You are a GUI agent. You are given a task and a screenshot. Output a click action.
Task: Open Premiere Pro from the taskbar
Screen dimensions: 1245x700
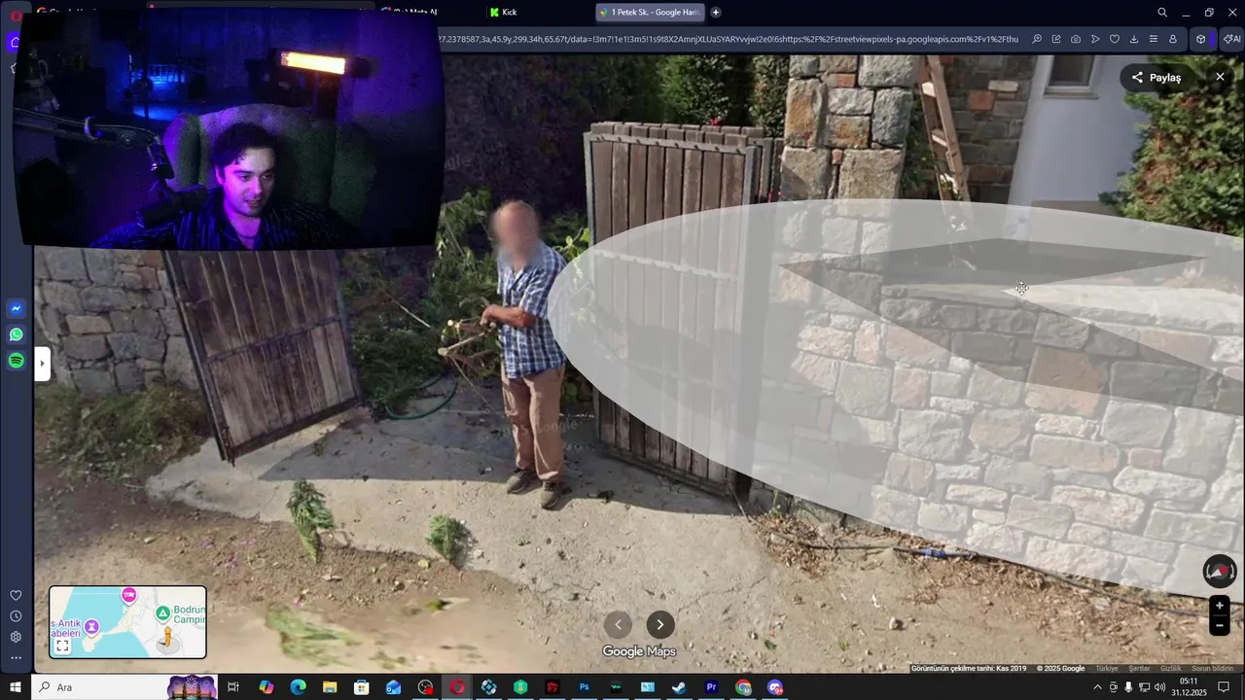(711, 687)
